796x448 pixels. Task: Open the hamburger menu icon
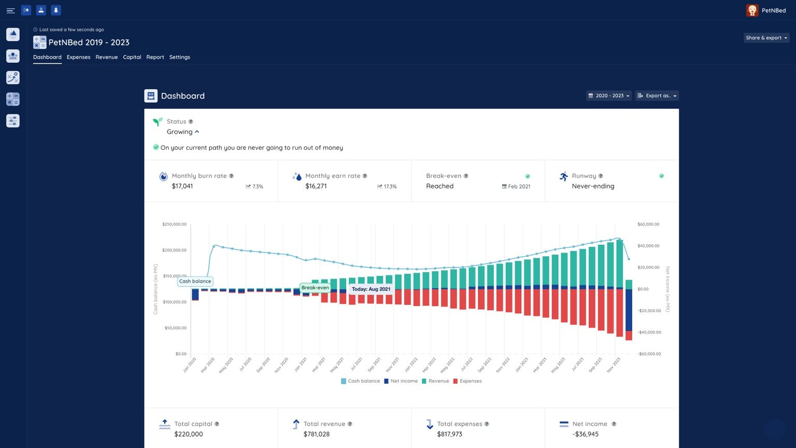[x=10, y=10]
